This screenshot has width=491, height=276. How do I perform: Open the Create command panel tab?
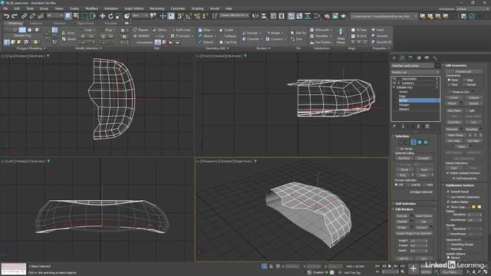(394, 58)
